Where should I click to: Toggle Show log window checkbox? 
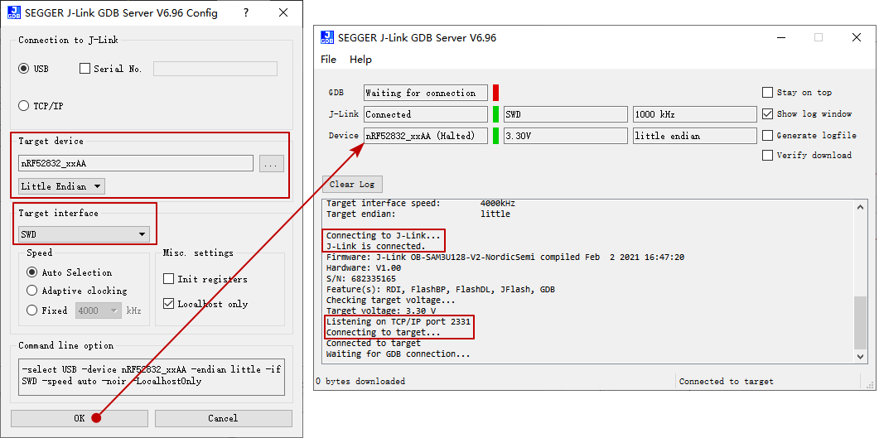click(x=767, y=113)
